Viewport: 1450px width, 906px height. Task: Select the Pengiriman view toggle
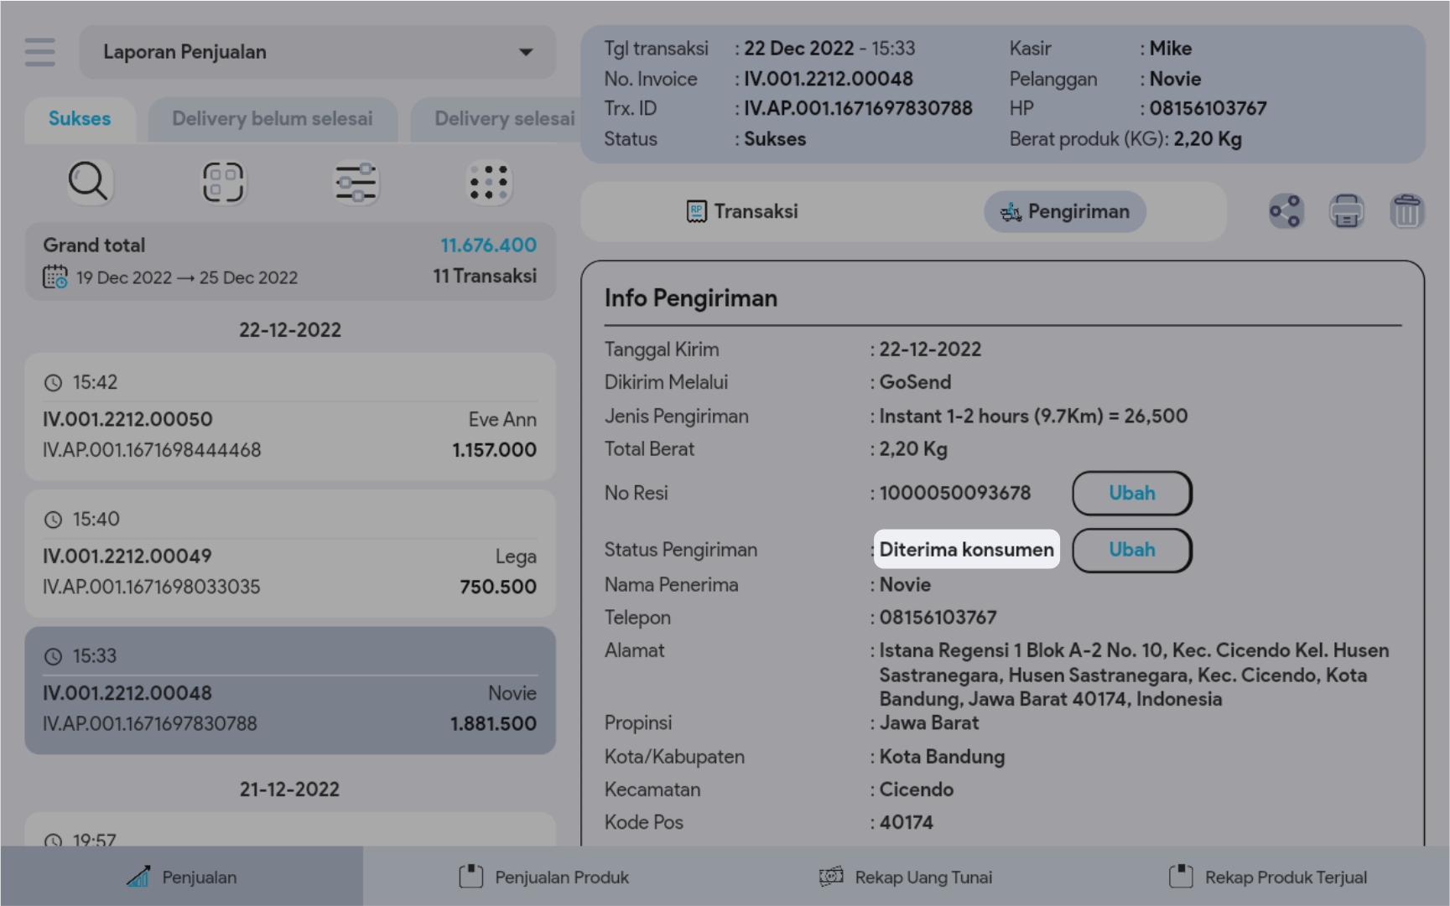click(1064, 211)
